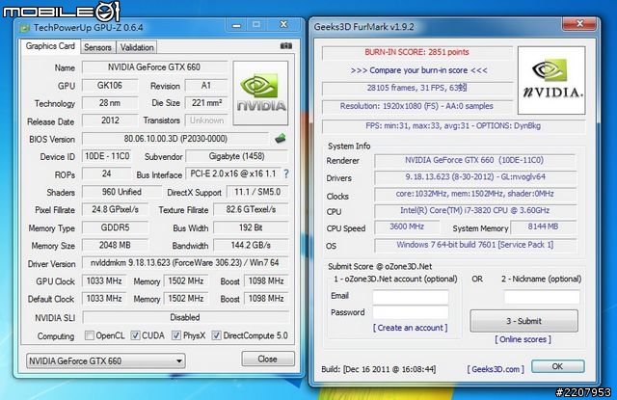Viewport: 617px width, 400px height.
Task: Click the 28105 frames, 31 FPS line
Action: (417, 88)
